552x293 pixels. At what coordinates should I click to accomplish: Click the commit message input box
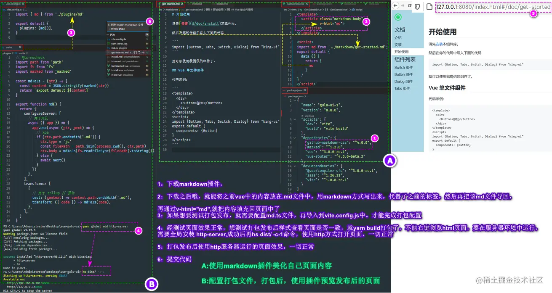(128, 27)
